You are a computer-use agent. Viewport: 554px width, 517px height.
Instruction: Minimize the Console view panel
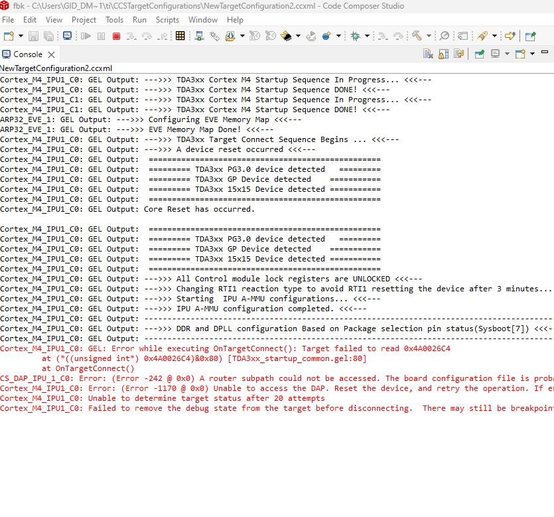pyautogui.click(x=545, y=52)
